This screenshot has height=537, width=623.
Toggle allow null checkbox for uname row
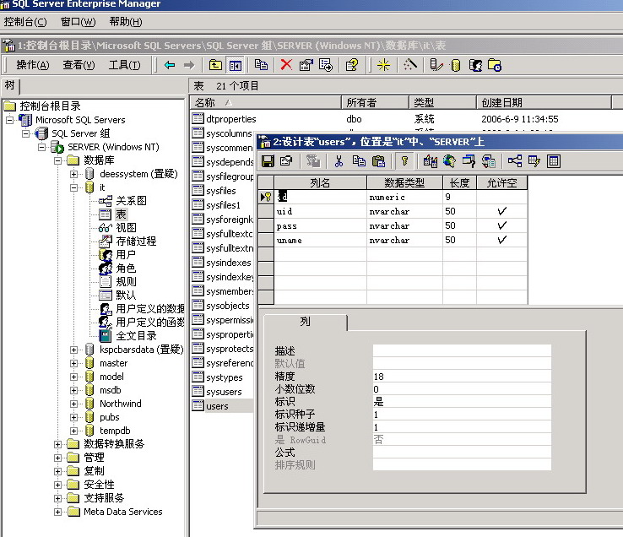pyautogui.click(x=501, y=240)
